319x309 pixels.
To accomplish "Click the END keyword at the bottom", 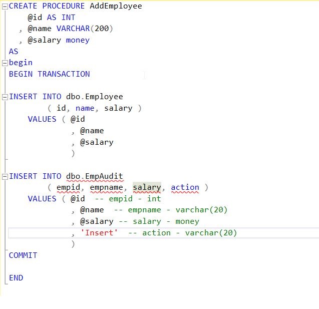I will [x=16, y=277].
